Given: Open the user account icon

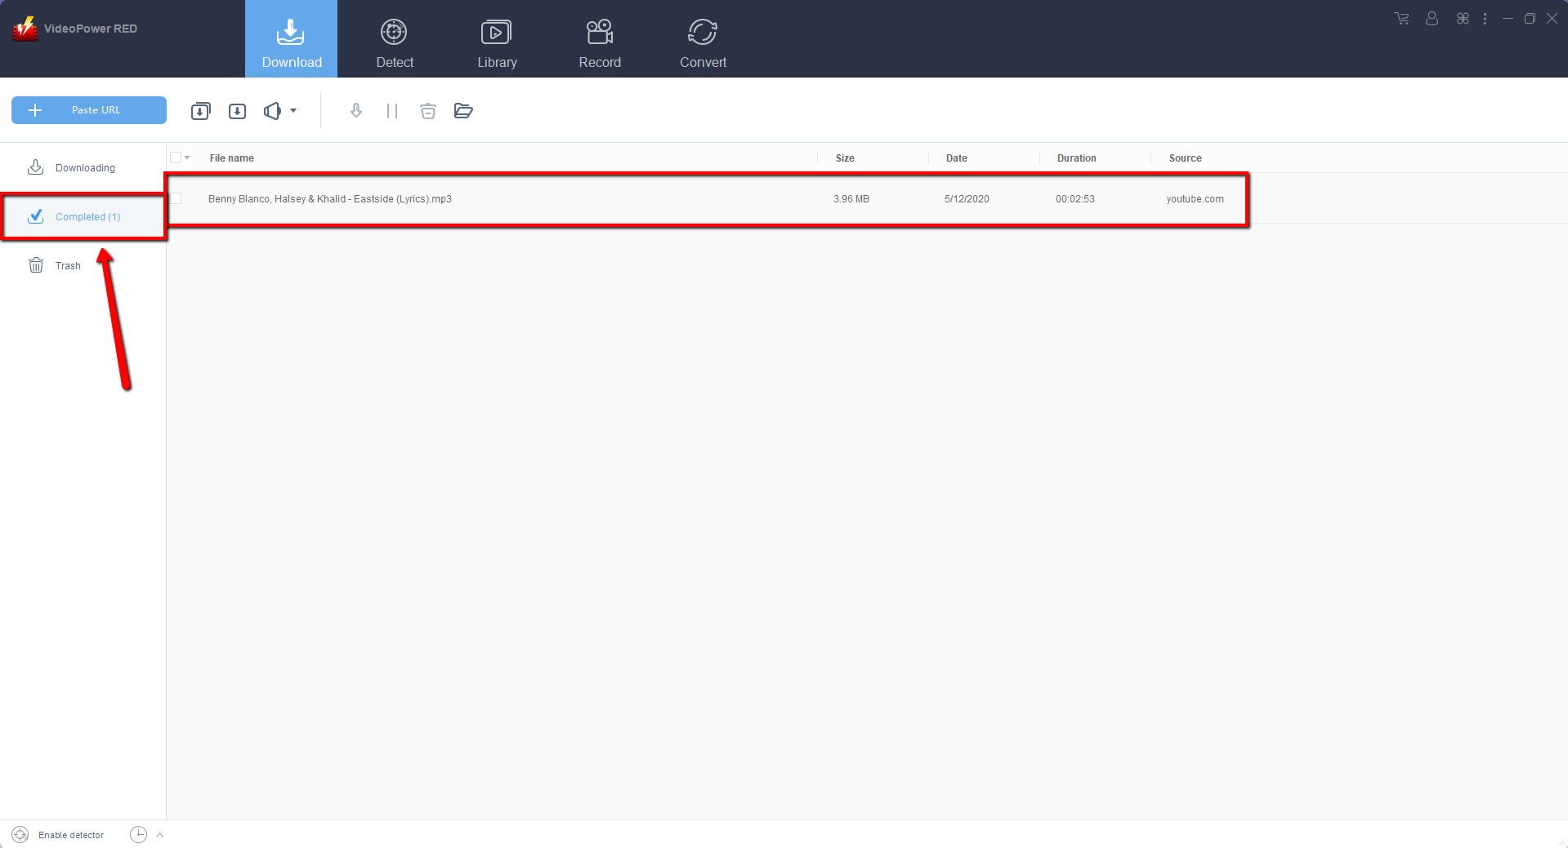Looking at the screenshot, I should (x=1432, y=19).
